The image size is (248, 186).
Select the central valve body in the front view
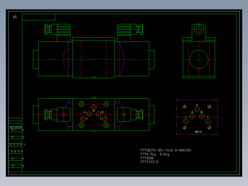(93, 58)
